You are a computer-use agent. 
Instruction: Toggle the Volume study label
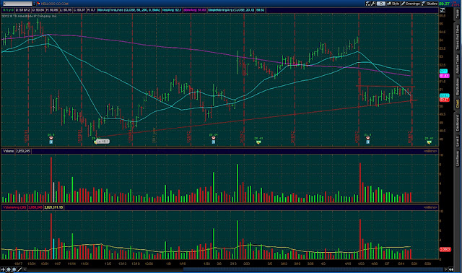pos(9,151)
